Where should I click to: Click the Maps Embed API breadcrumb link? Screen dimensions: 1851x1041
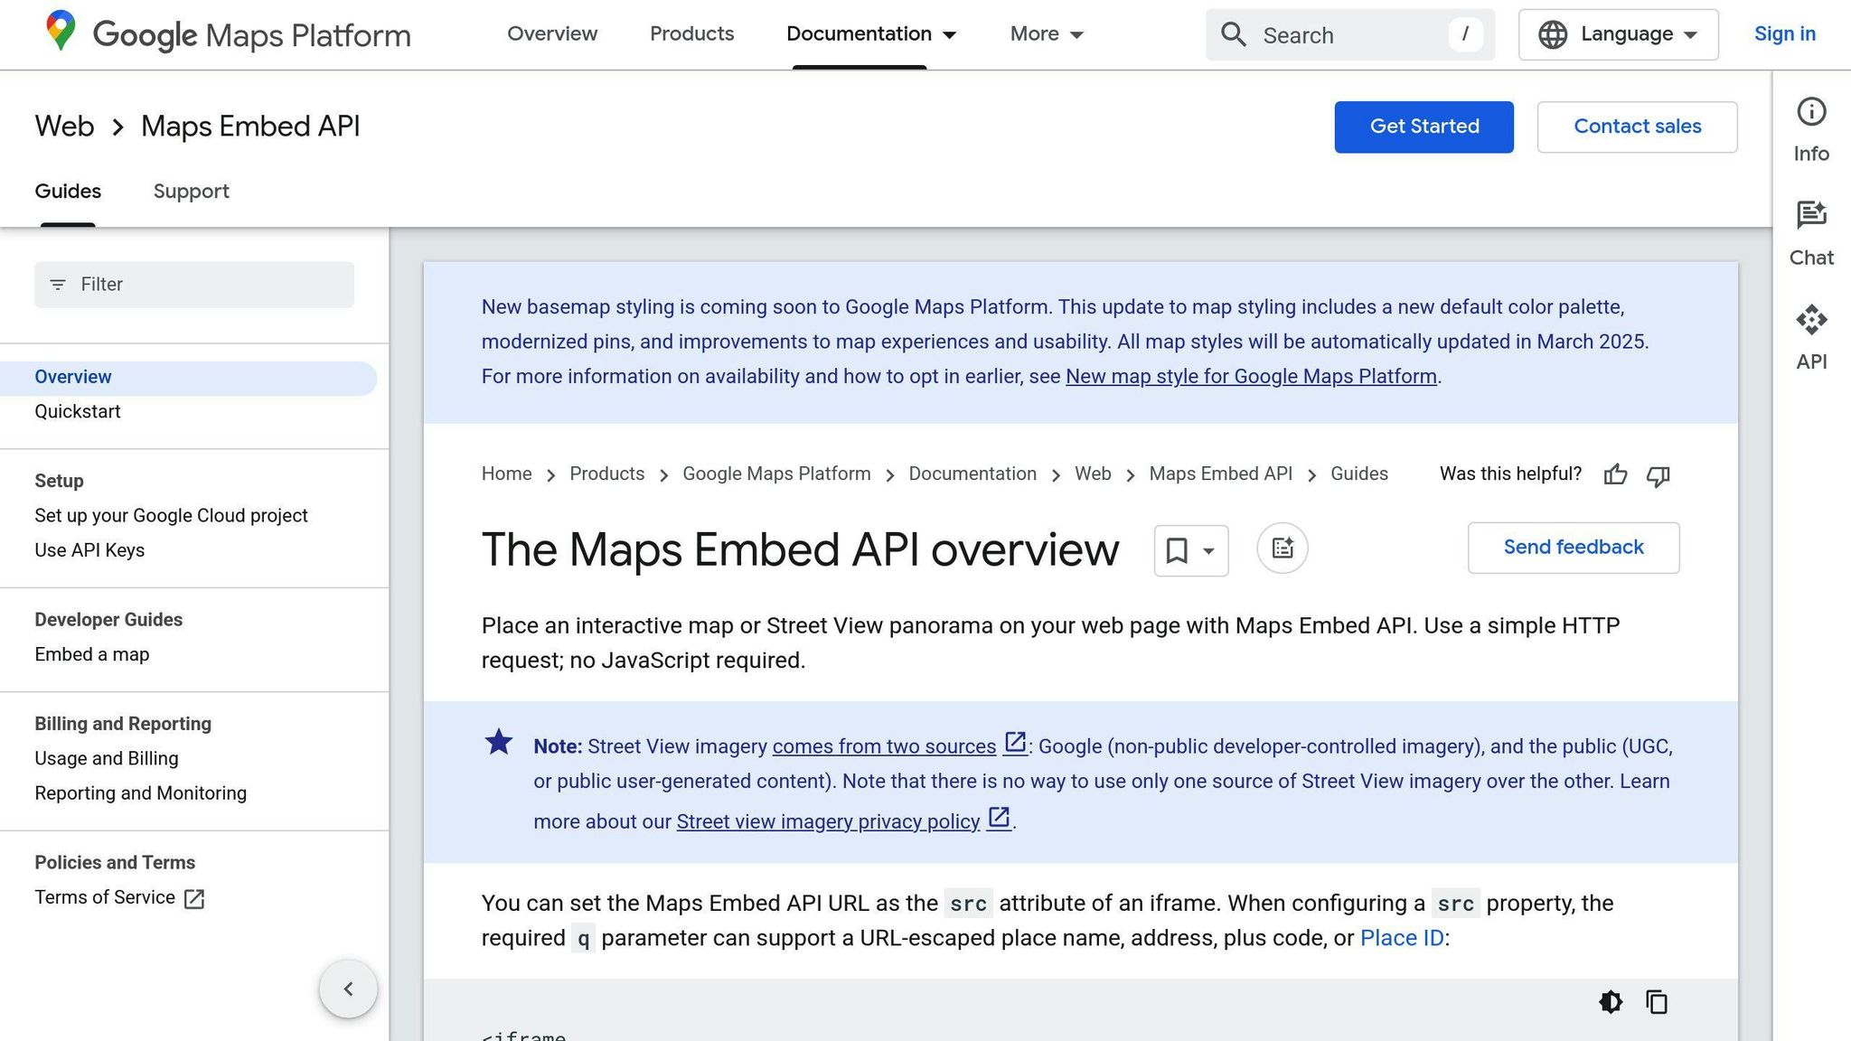[x=1220, y=474]
